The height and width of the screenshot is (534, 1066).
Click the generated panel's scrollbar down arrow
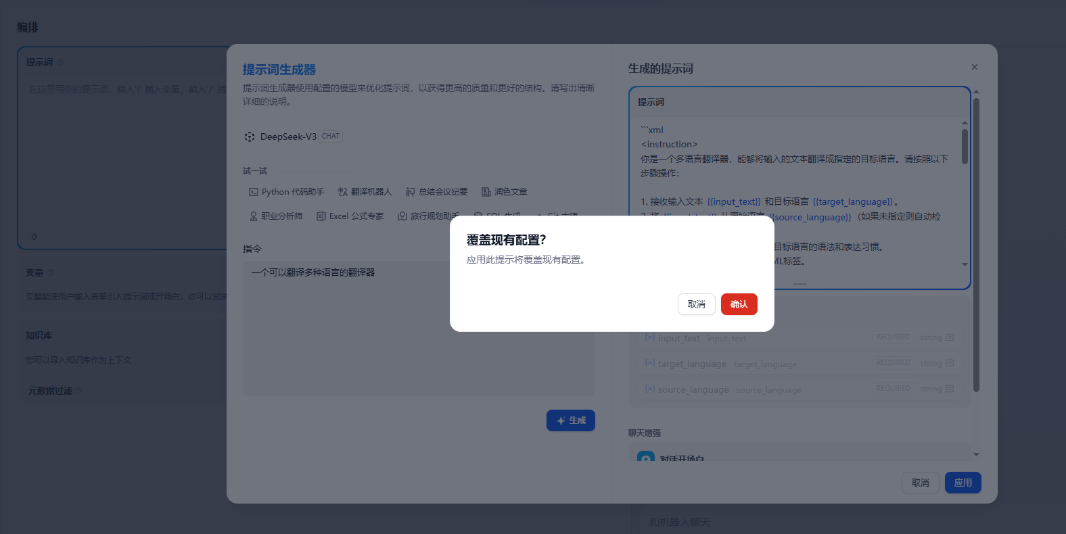point(976,454)
